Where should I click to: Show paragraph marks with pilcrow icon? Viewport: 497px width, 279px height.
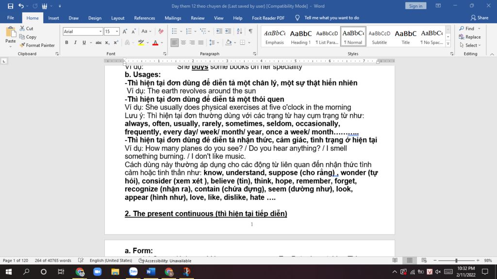[x=250, y=31]
